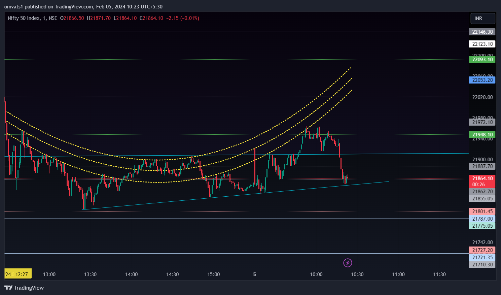Click the red 21864.10 current price label
Viewport: 501px width, 295px height.
tap(482, 182)
